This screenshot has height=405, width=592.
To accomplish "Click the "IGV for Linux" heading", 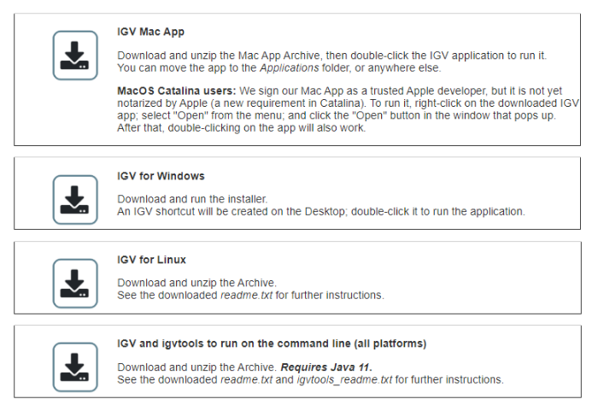I will (x=151, y=260).
